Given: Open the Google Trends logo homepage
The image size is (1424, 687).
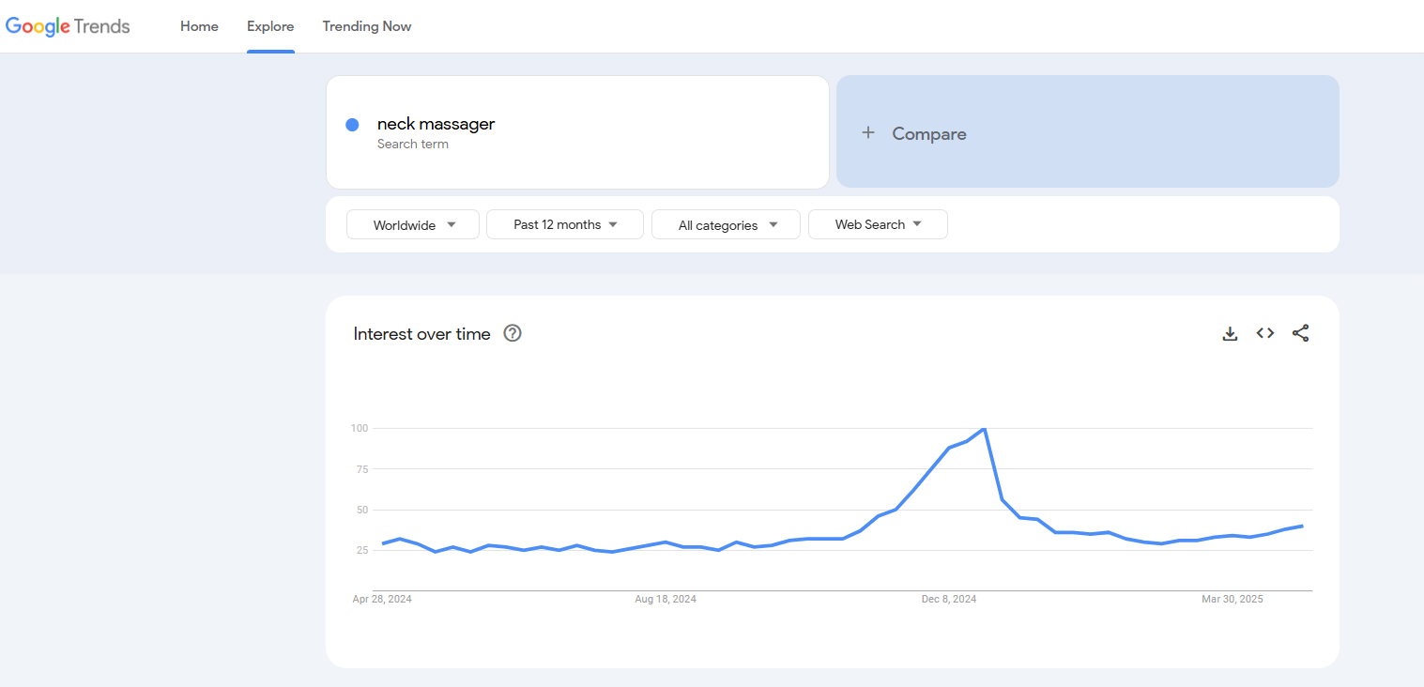Looking at the screenshot, I should pyautogui.click(x=68, y=26).
